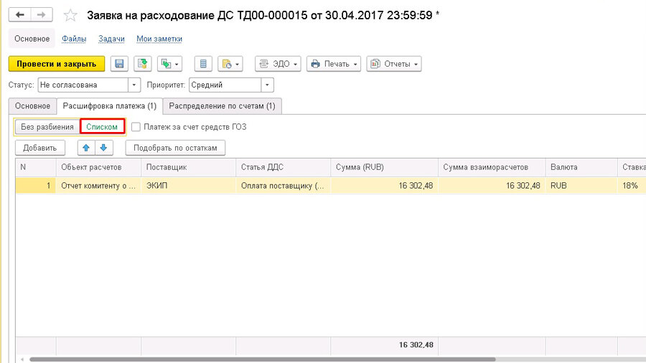Click the Приоритет field showing Средний
646x363 pixels.
click(225, 85)
